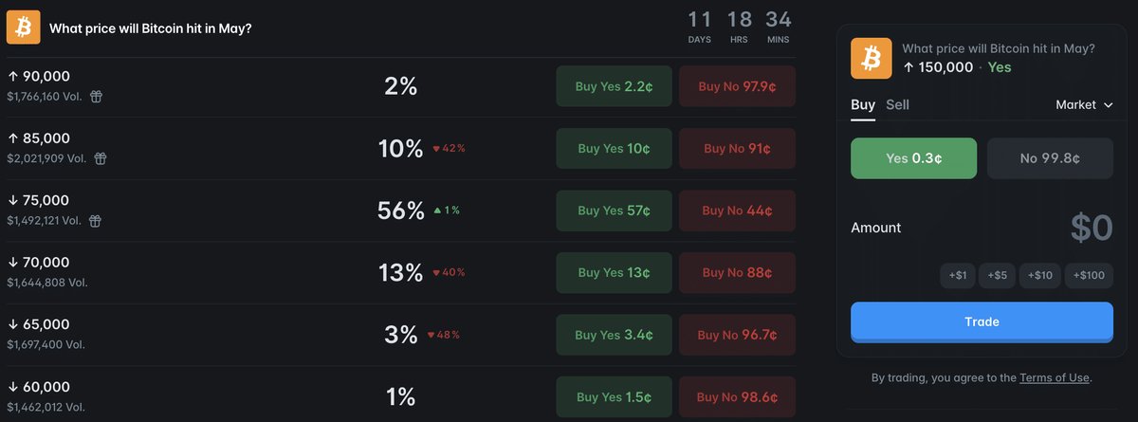Buy No at 91¢ for 85,000
Viewport: 1138px width, 422px height.
pyautogui.click(x=737, y=149)
